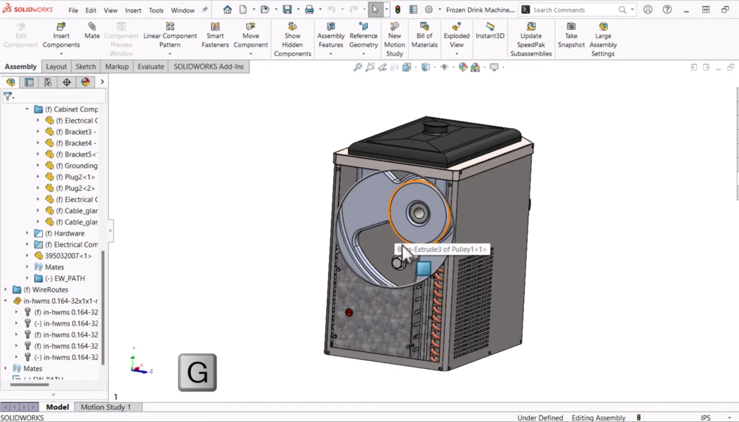
Task: Click the Search Commands field
Action: point(572,10)
